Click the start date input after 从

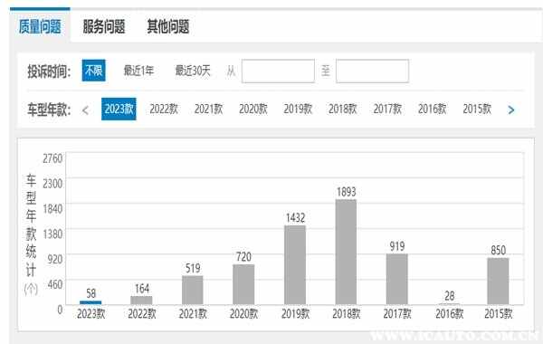pos(278,71)
